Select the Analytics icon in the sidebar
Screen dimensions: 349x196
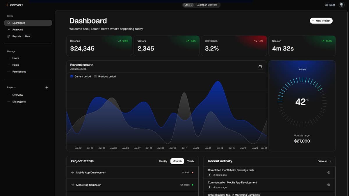9,29
